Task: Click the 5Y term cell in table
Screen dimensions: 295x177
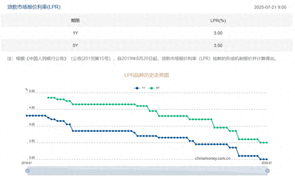Action: pos(75,46)
